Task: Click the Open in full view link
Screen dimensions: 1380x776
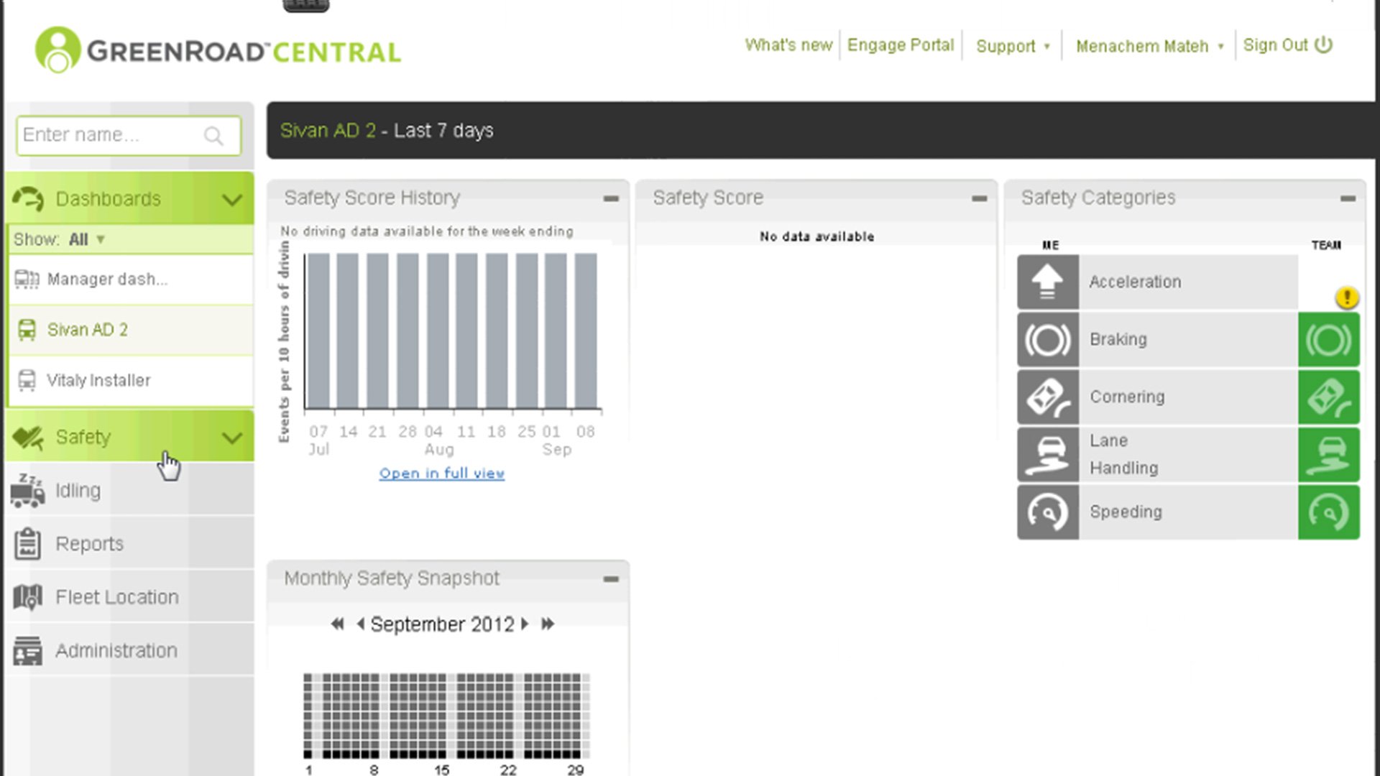Action: [441, 474]
